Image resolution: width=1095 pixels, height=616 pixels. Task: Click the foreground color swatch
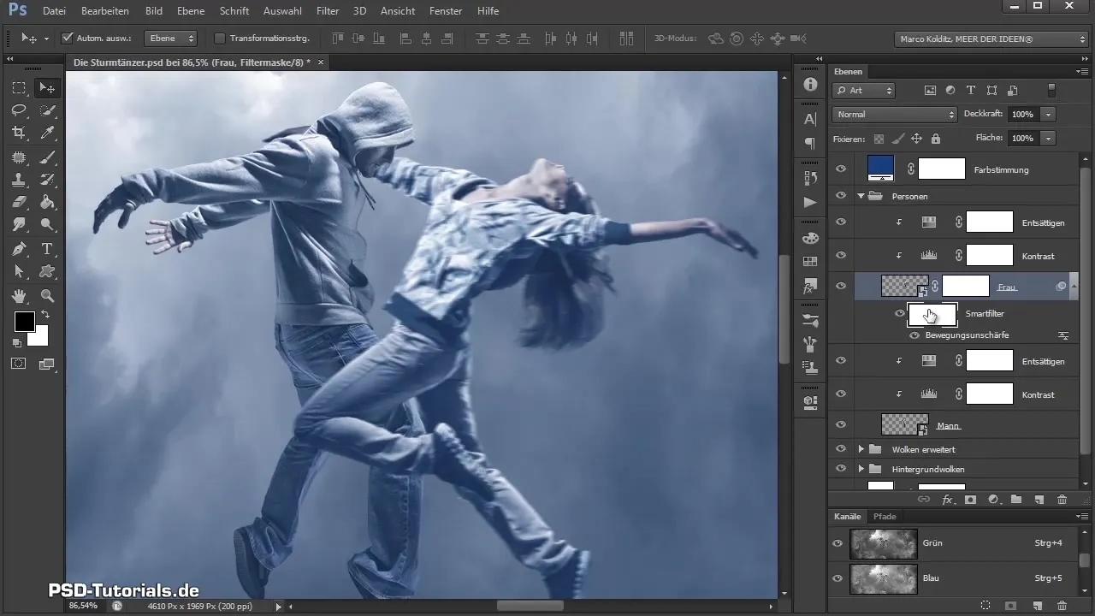(24, 322)
